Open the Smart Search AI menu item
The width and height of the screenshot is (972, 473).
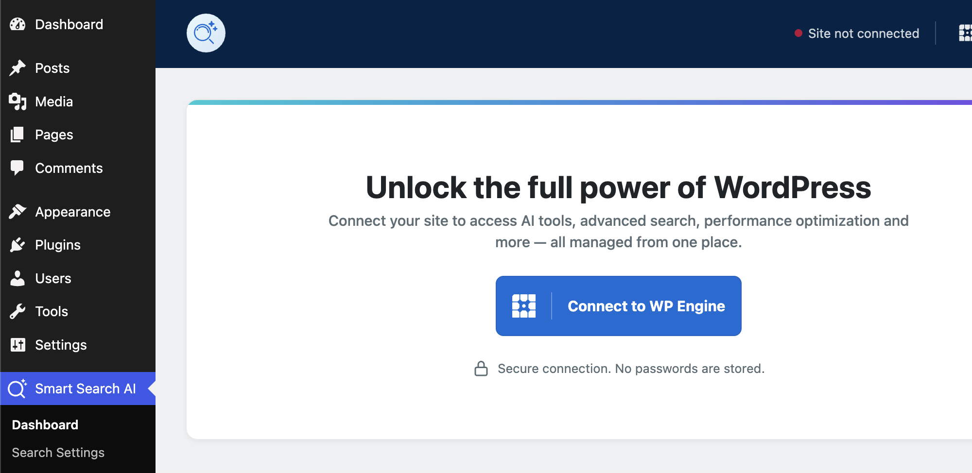[x=78, y=389]
